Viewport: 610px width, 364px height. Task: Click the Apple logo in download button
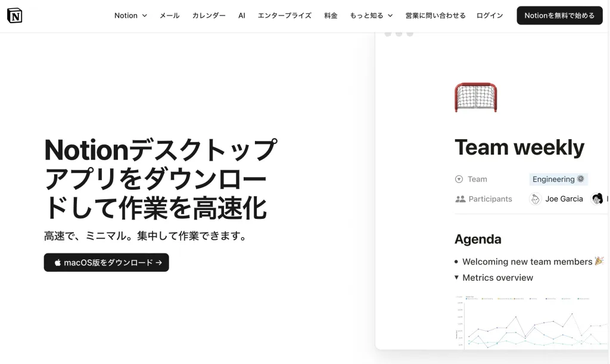point(58,262)
